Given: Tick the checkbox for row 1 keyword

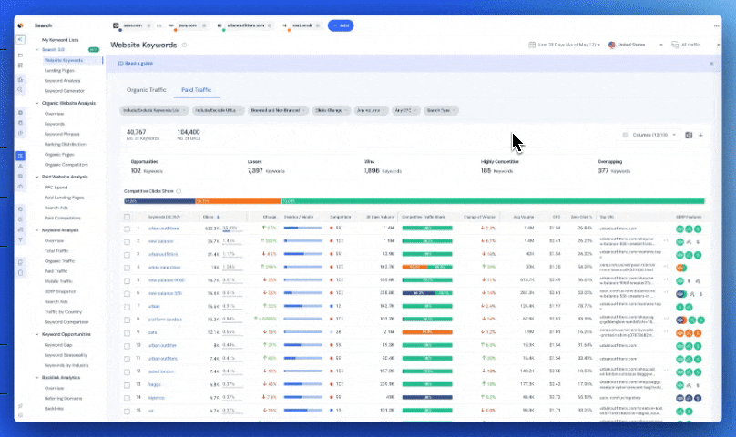Looking at the screenshot, I should [x=128, y=229].
